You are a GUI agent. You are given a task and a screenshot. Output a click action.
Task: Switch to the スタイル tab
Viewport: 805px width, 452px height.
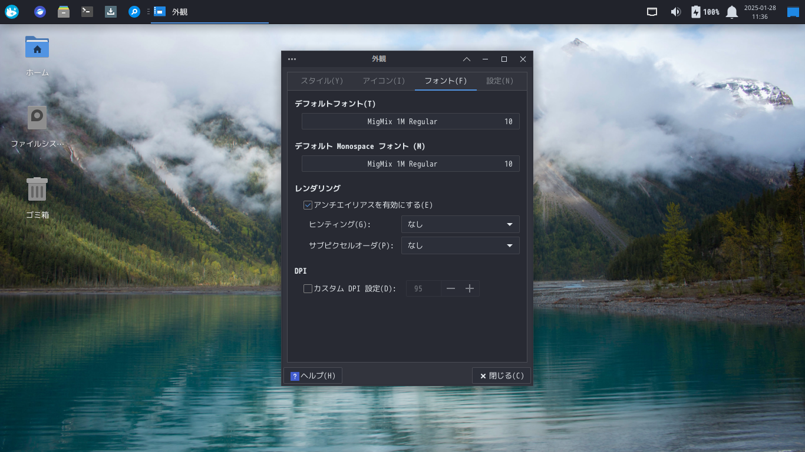[322, 81]
